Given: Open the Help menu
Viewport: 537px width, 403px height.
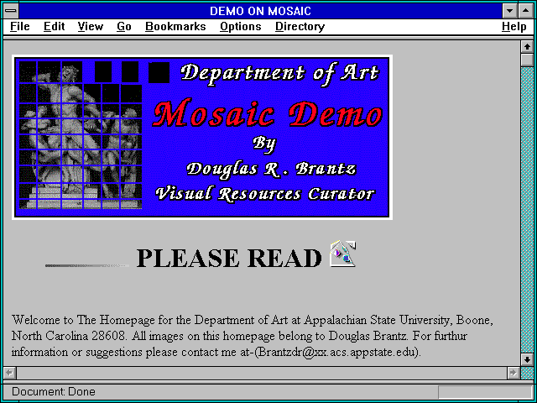Looking at the screenshot, I should tap(514, 27).
